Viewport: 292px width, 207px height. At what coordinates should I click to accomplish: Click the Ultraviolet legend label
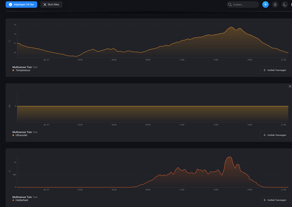click(22, 135)
